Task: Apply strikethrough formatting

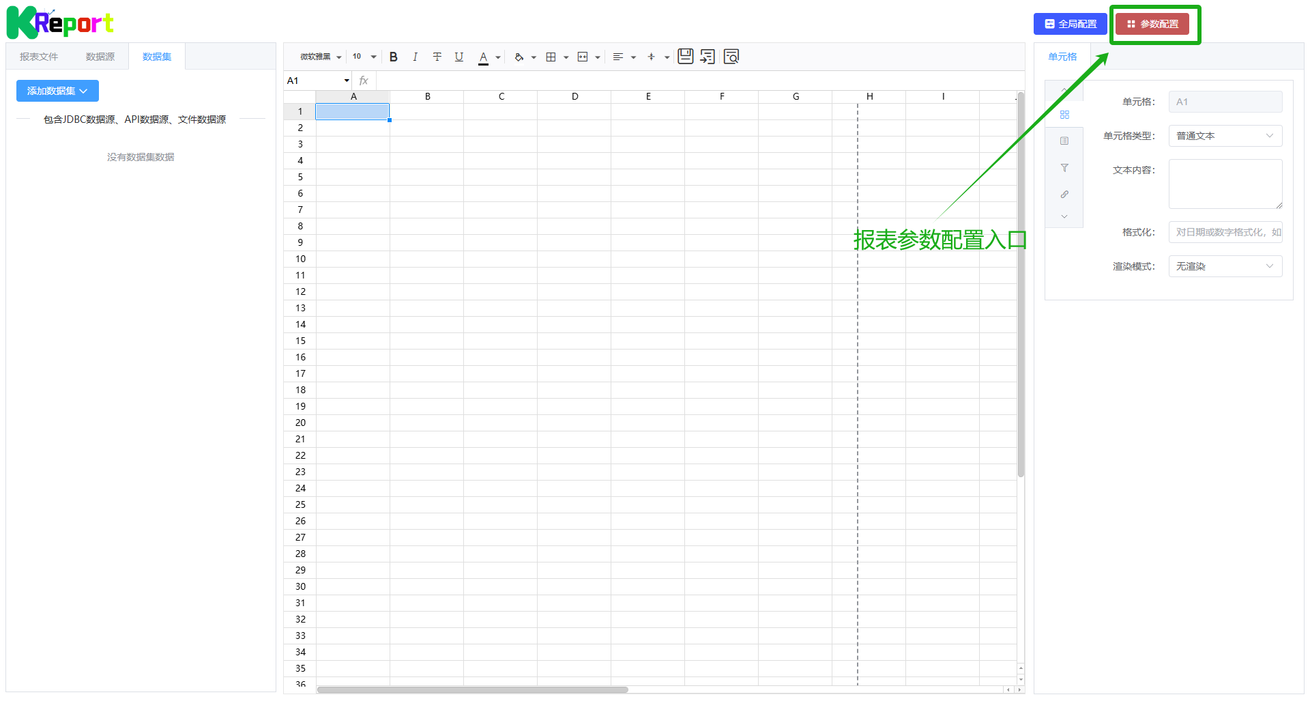Action: click(x=437, y=57)
